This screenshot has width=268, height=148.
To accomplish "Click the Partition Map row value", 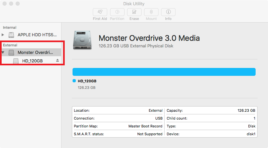I will coord(145,126).
